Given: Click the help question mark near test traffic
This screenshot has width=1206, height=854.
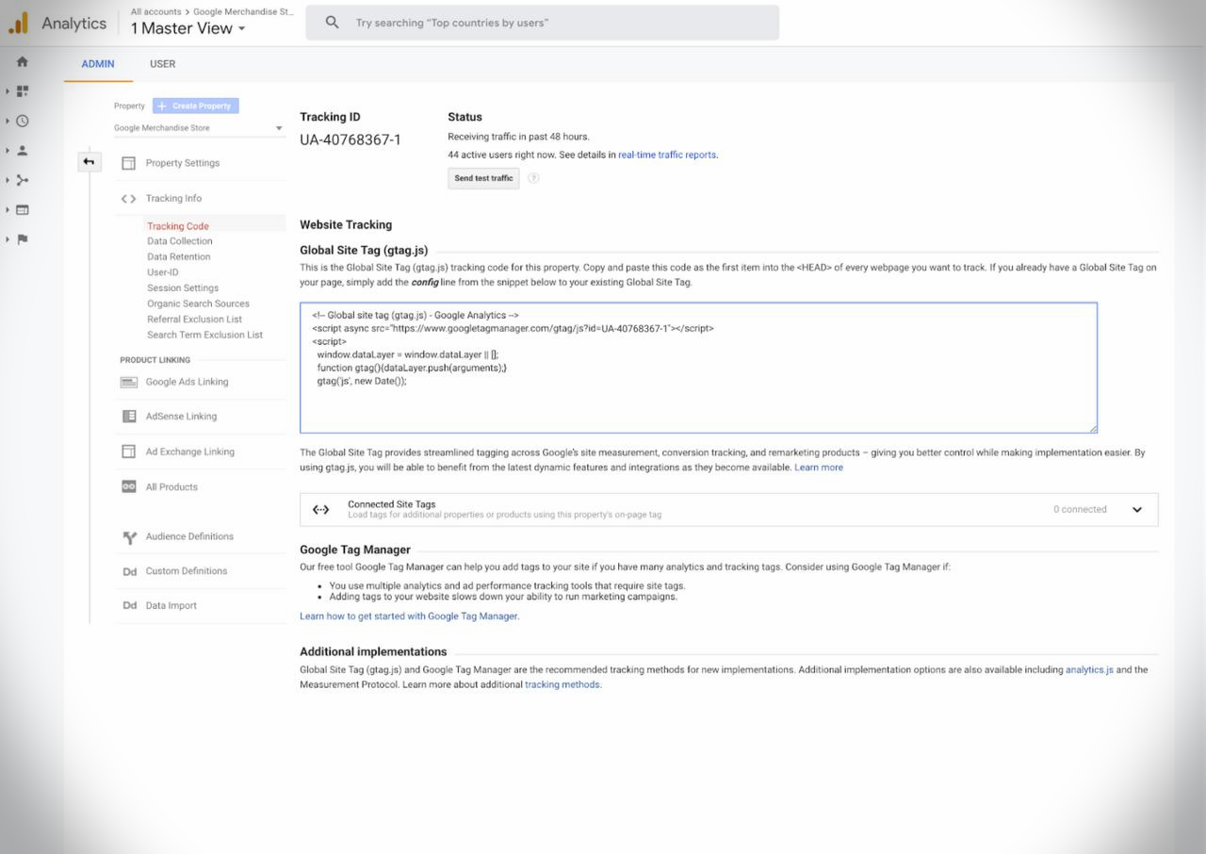Looking at the screenshot, I should click(x=533, y=178).
